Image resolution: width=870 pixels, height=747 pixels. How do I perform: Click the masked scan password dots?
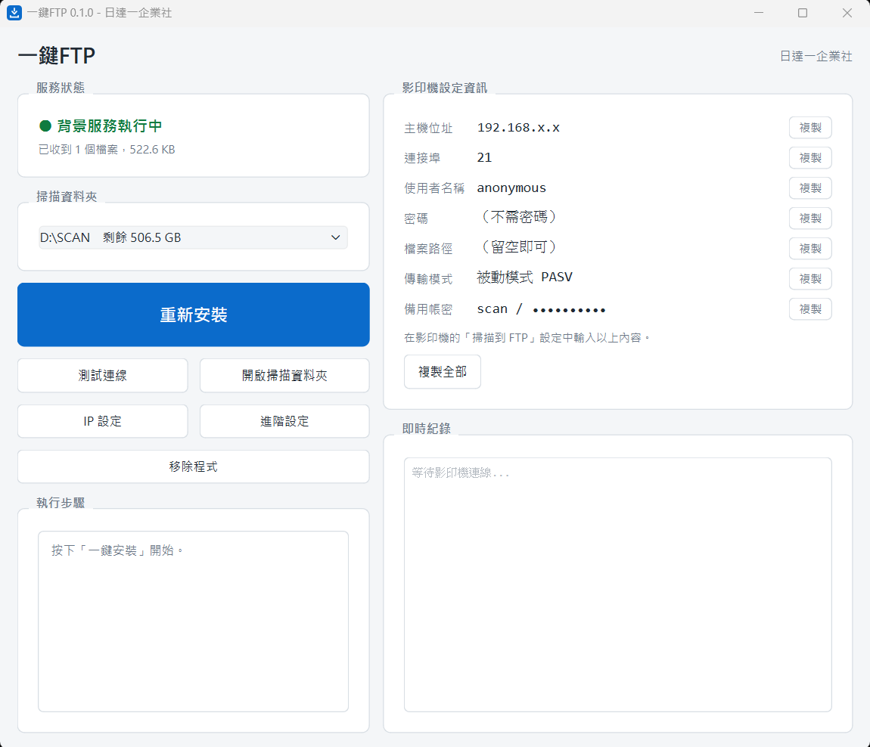click(569, 310)
